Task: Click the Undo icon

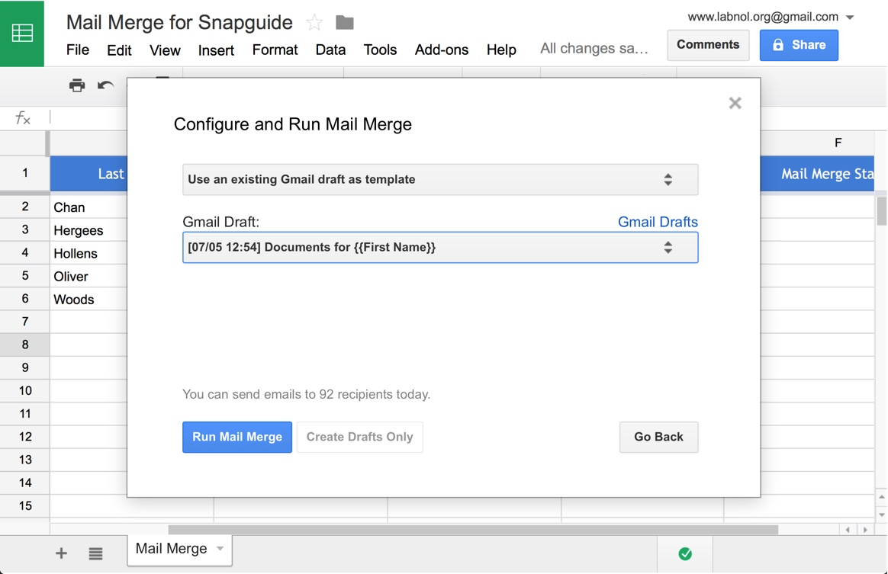Action: point(106,85)
